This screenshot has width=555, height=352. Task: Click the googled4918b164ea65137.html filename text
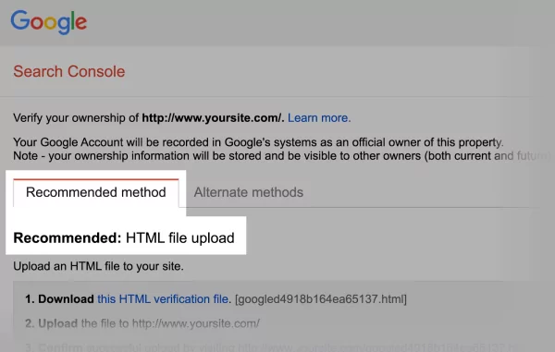pyautogui.click(x=321, y=299)
